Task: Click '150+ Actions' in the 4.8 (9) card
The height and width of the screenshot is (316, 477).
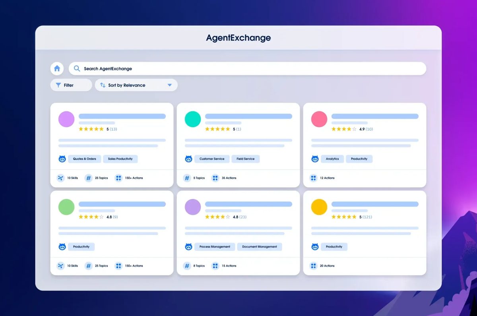Action: 134,266
